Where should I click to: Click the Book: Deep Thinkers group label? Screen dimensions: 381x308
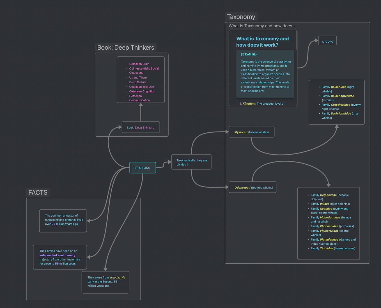click(125, 47)
